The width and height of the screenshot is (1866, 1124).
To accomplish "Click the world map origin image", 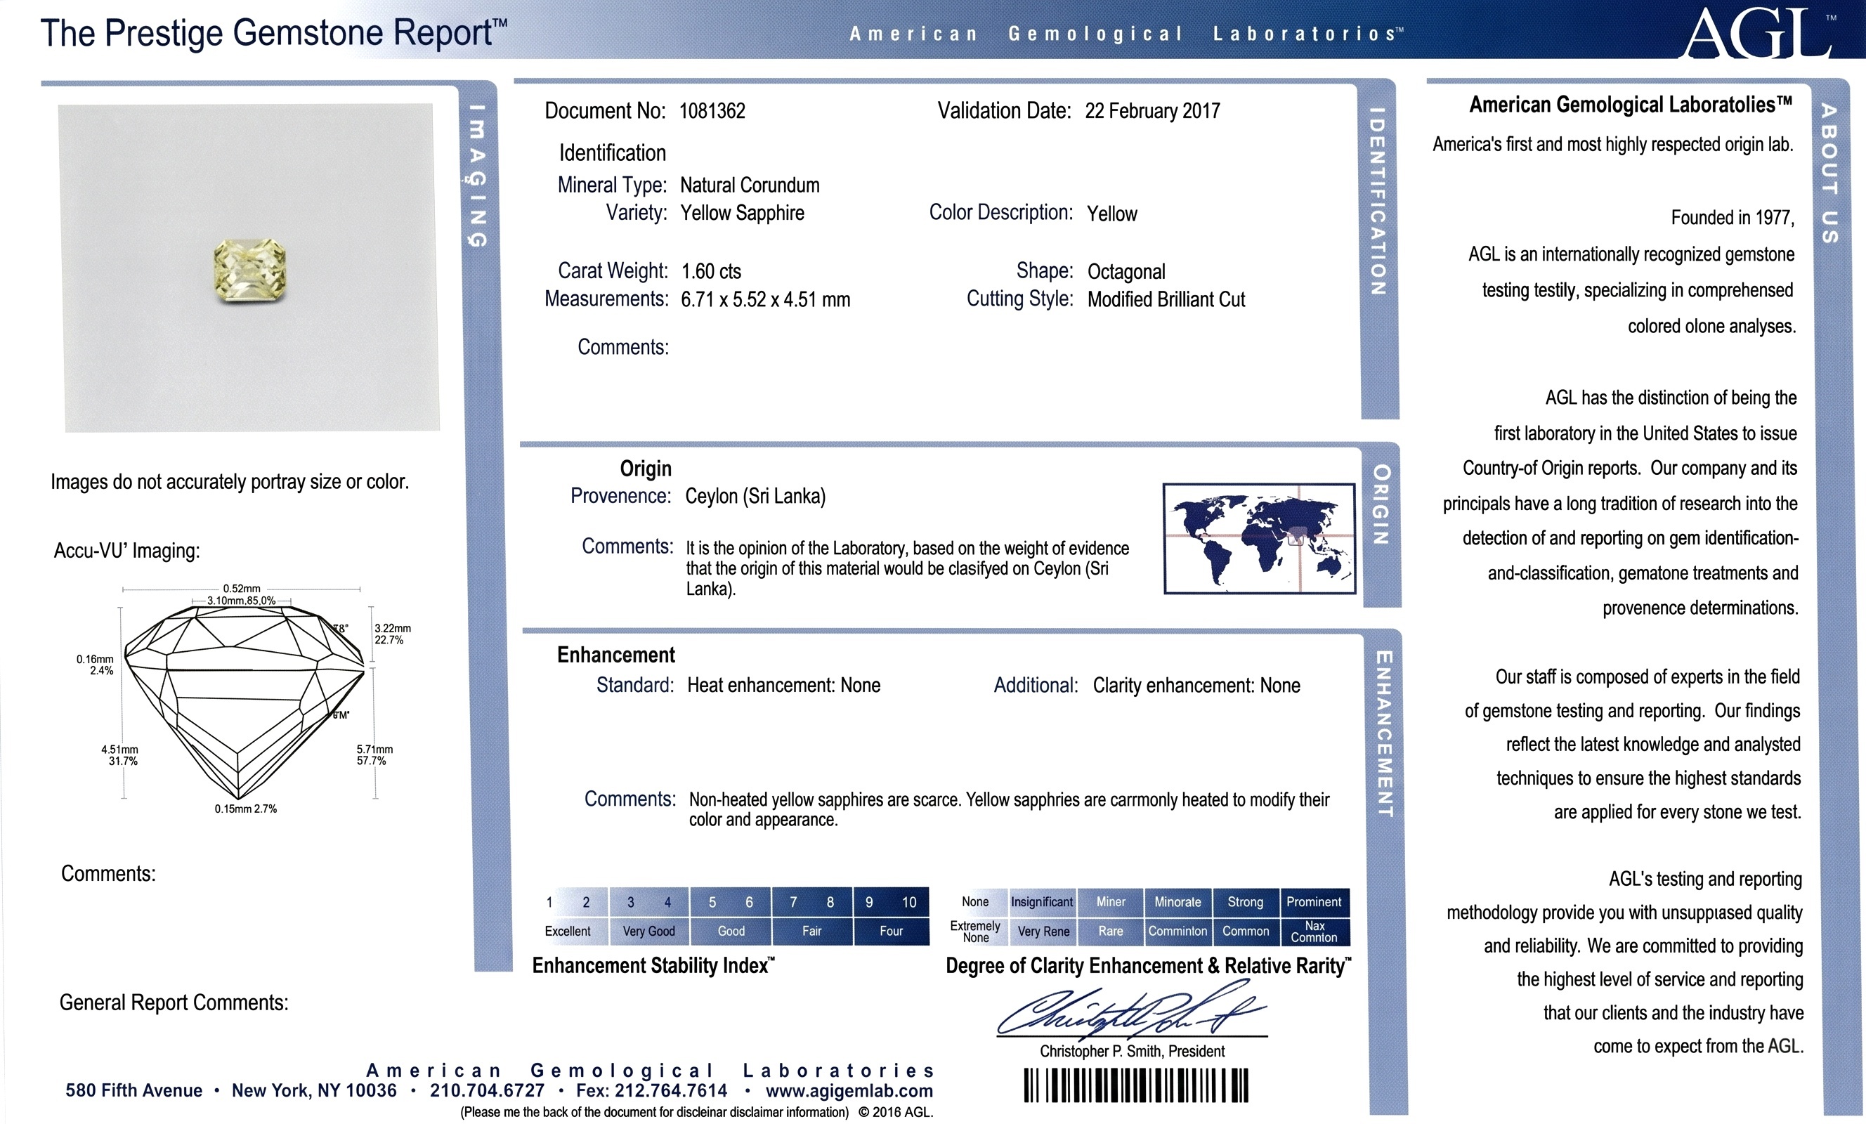I will (1259, 539).
